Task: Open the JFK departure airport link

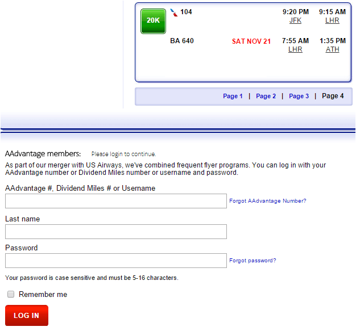Action: (295, 20)
